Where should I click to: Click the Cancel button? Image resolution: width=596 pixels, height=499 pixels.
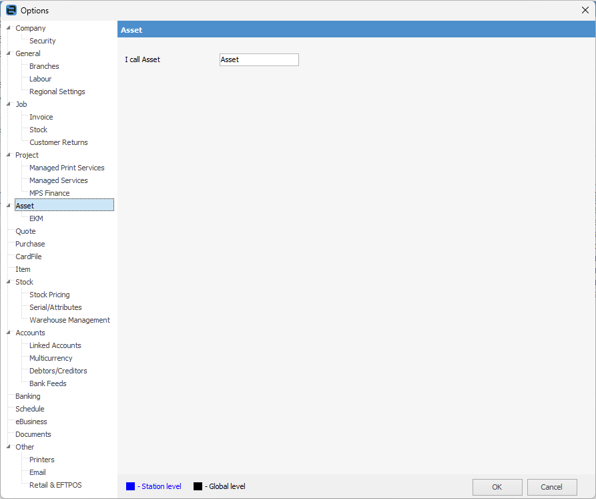pos(552,487)
